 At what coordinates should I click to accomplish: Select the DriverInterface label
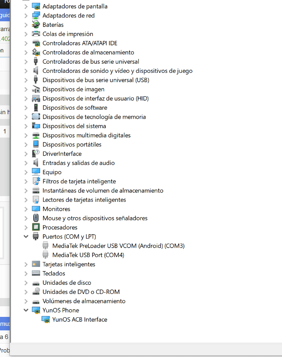point(62,154)
